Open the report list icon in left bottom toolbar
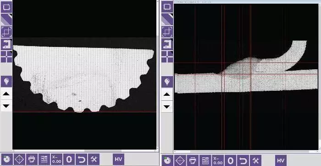Screen dimensions: 321x166 (44, 159)
